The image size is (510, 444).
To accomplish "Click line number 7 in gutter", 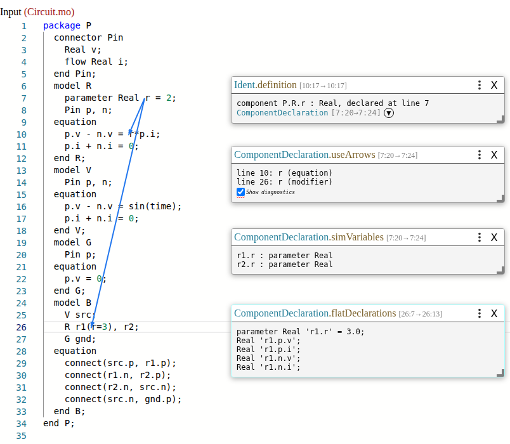I will (x=23, y=98).
